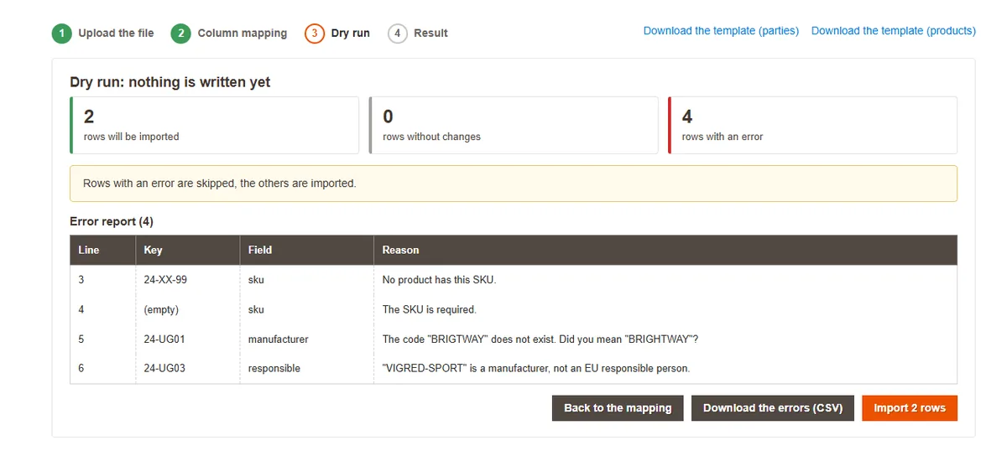Image resolution: width=1007 pixels, height=461 pixels.
Task: Click line number 5 cell
Action: (102, 339)
